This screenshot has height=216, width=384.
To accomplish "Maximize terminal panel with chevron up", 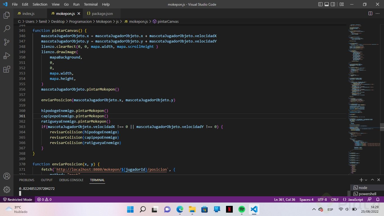I will pos(372,180).
